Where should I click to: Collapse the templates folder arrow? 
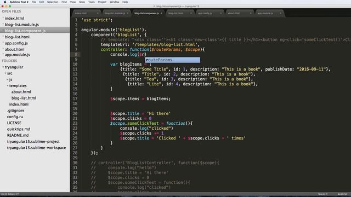[7, 85]
